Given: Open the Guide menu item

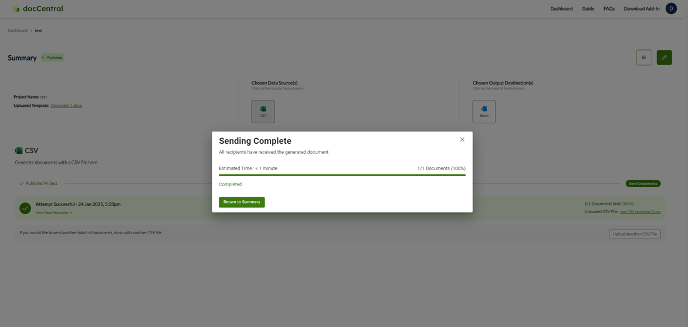Looking at the screenshot, I should click(x=588, y=9).
